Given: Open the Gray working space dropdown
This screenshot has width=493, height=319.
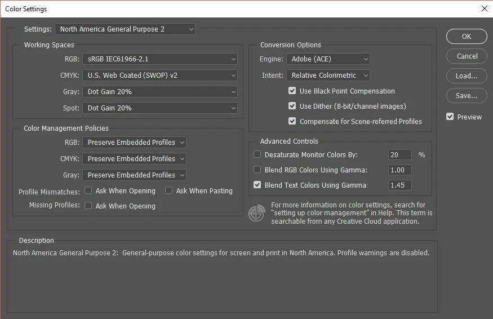Looking at the screenshot, I should pos(160,91).
